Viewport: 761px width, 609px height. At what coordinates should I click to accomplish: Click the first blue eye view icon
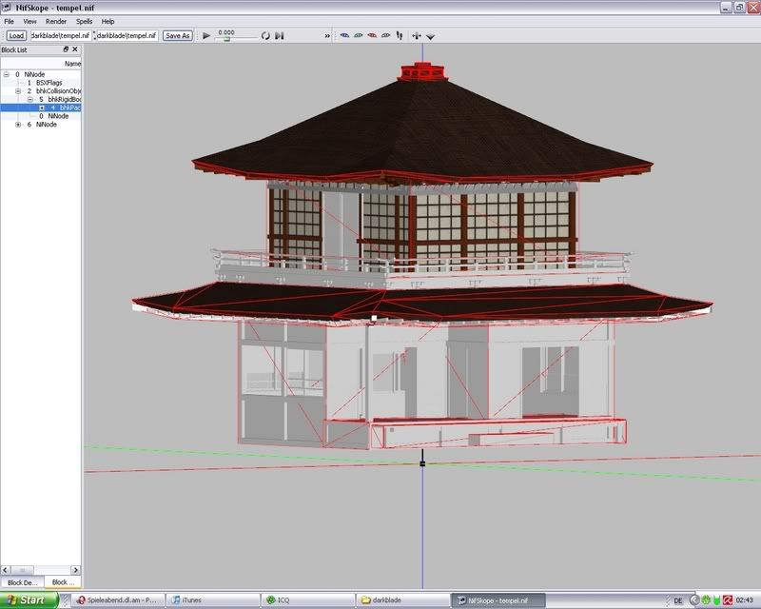[x=343, y=36]
